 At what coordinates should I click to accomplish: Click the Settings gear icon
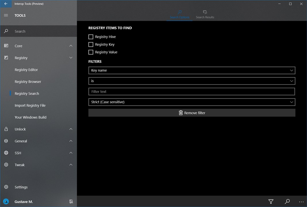[x=6, y=187]
